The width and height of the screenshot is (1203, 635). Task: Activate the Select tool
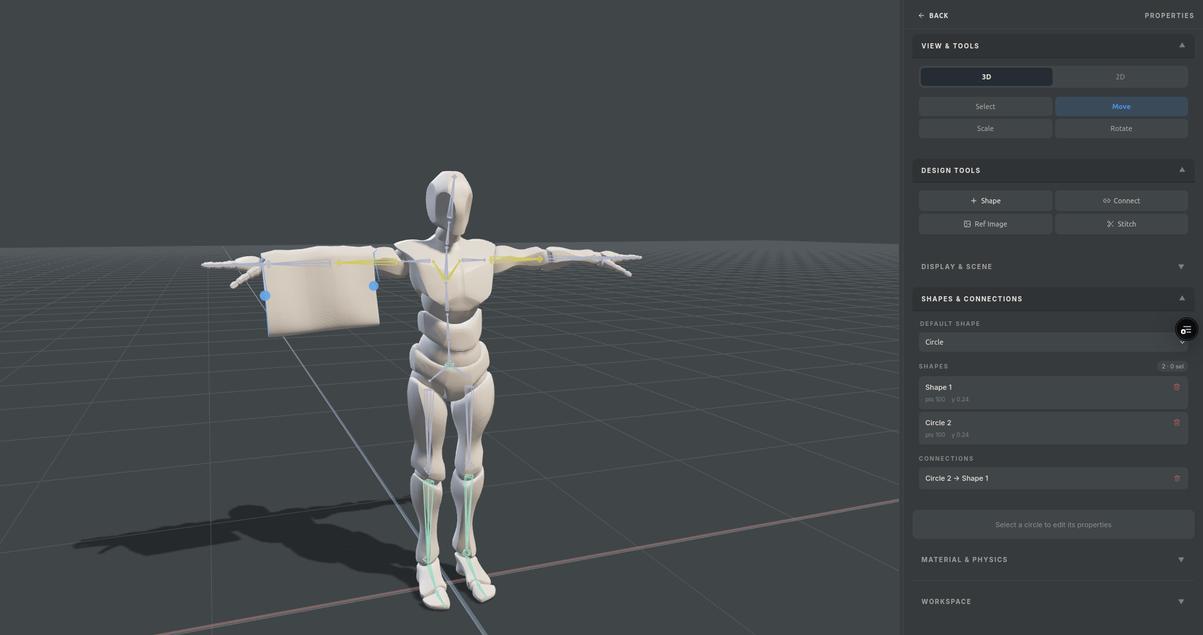[985, 106]
